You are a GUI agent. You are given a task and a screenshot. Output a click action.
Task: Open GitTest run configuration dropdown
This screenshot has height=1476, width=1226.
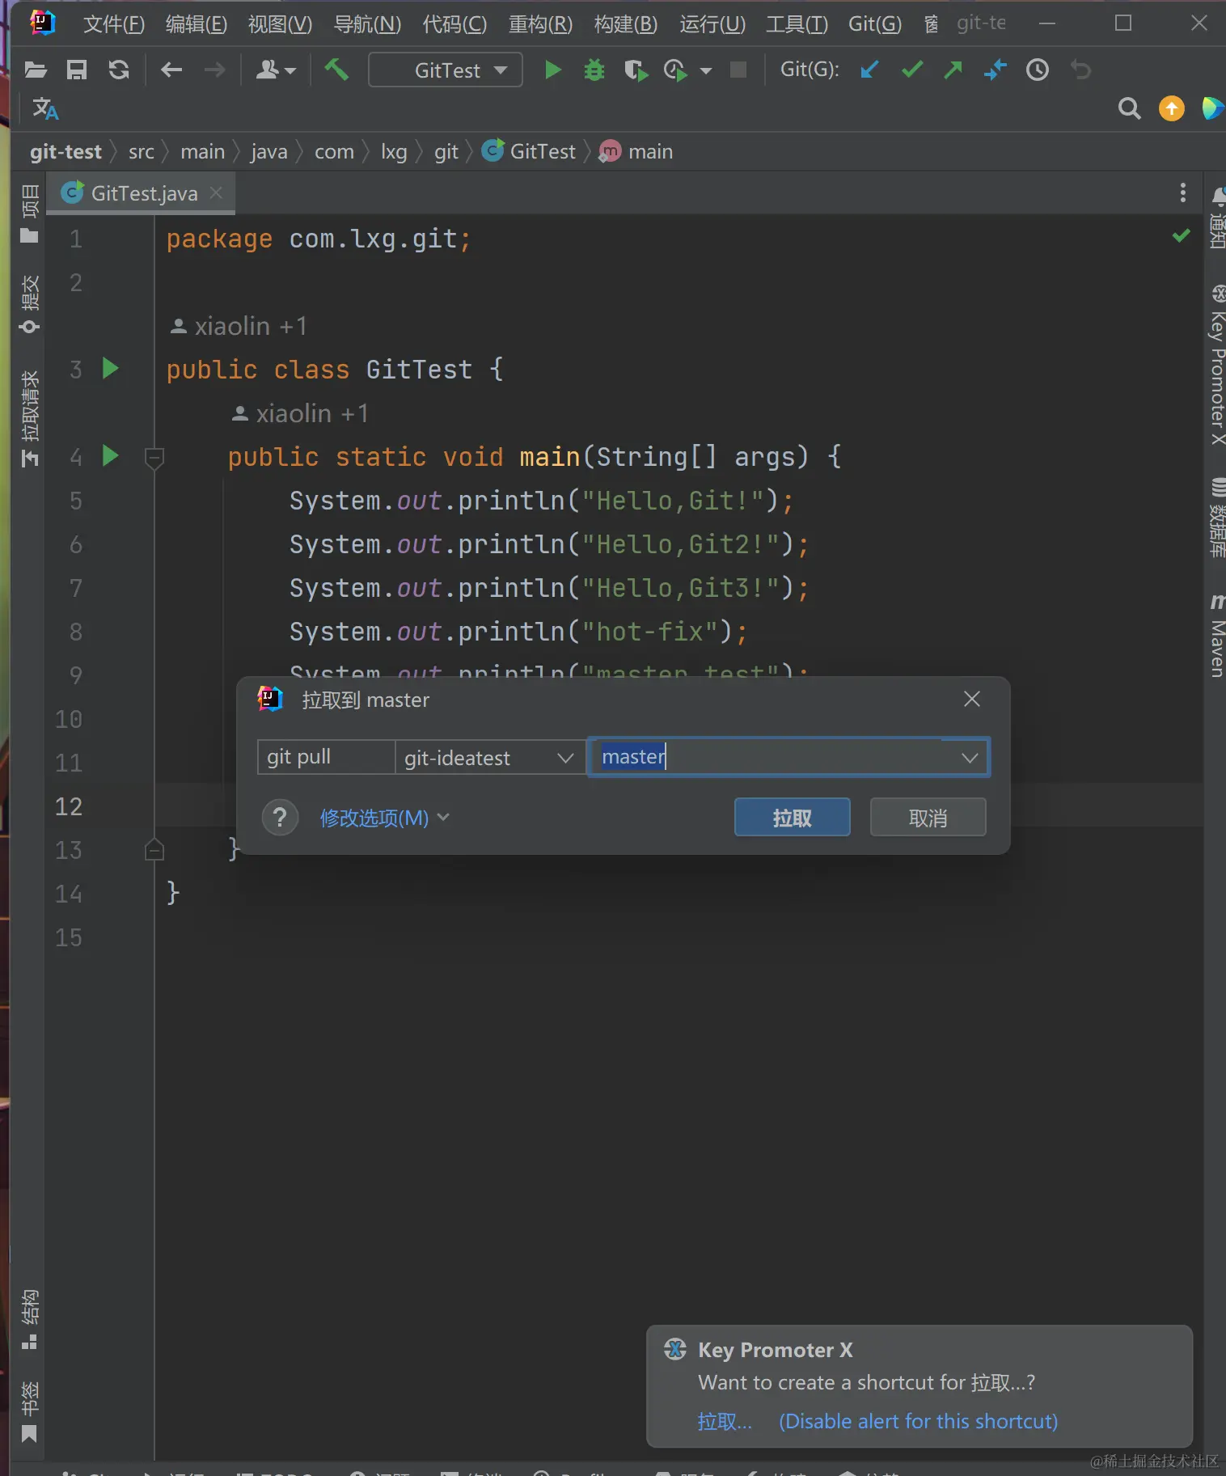click(x=446, y=70)
